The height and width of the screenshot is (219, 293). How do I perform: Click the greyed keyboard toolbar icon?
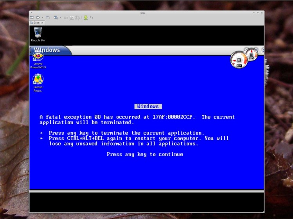(x=66, y=18)
